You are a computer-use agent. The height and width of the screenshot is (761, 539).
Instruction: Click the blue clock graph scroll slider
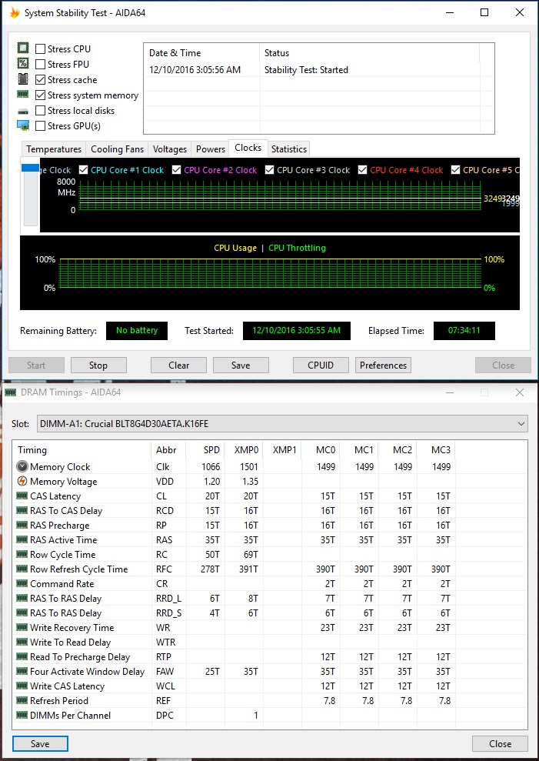point(31,168)
